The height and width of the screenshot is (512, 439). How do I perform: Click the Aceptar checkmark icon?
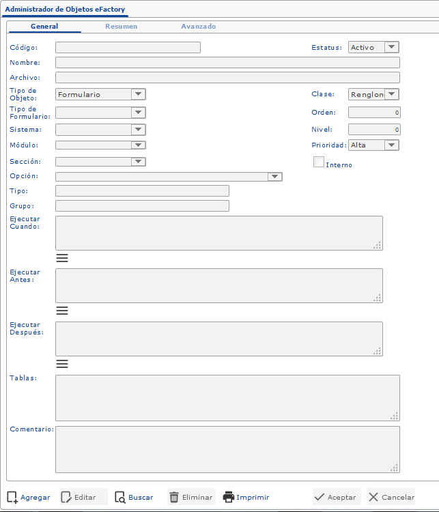pos(319,497)
